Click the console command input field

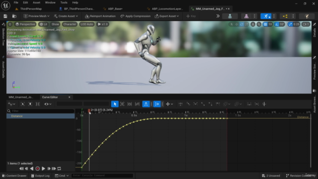(x=102, y=176)
